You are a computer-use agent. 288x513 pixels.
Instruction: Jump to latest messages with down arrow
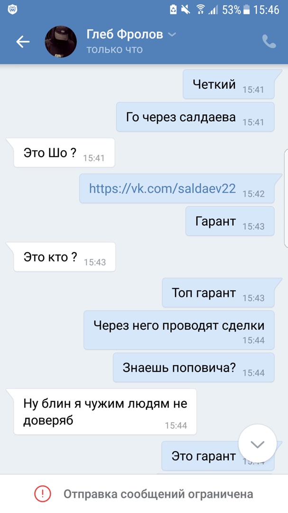[x=257, y=443]
